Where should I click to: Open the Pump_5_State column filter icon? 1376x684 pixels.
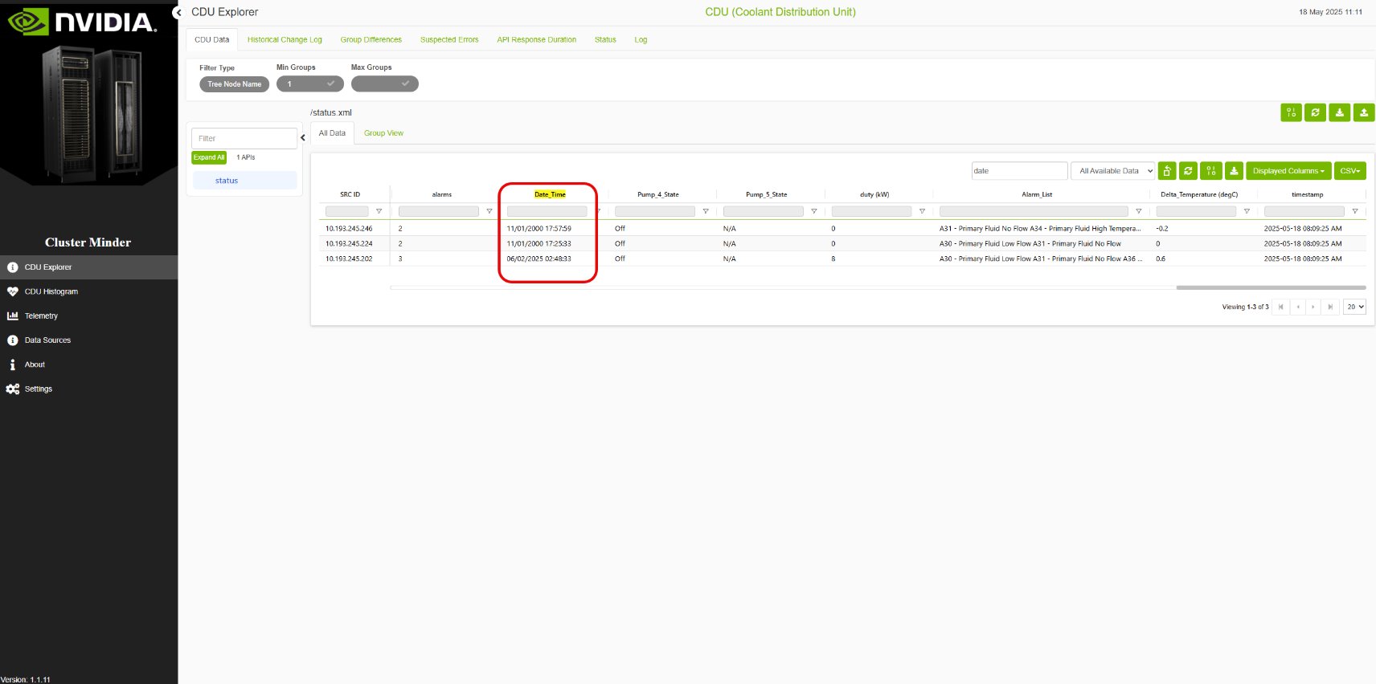[x=814, y=211]
